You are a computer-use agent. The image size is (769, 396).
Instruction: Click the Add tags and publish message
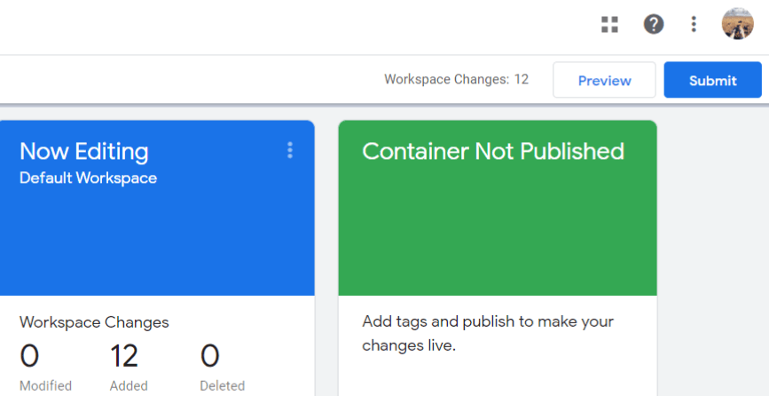(488, 333)
